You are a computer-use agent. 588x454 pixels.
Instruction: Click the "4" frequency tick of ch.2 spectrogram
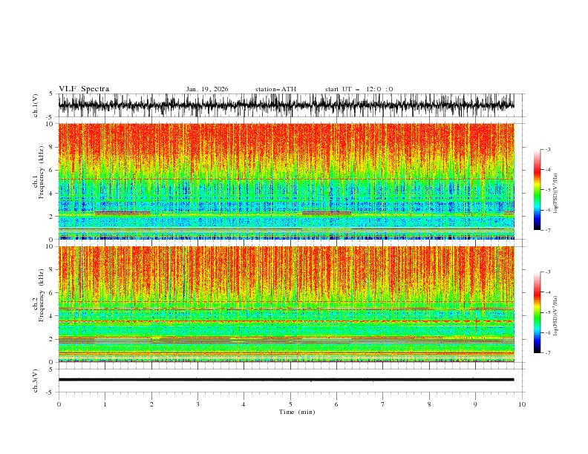pyautogui.click(x=51, y=316)
